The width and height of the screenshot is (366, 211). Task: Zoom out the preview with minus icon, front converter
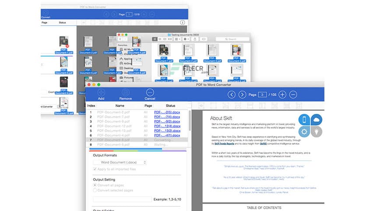click(293, 95)
